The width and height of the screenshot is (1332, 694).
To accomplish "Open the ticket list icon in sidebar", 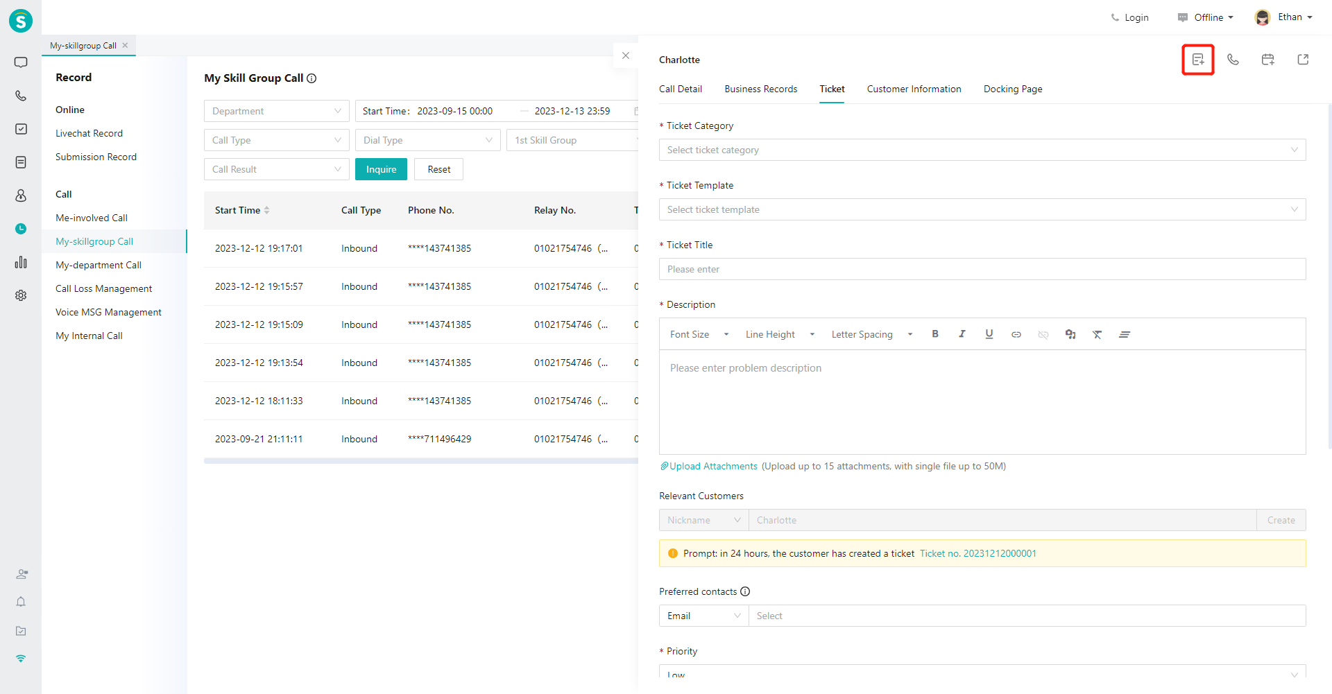I will coord(21,162).
